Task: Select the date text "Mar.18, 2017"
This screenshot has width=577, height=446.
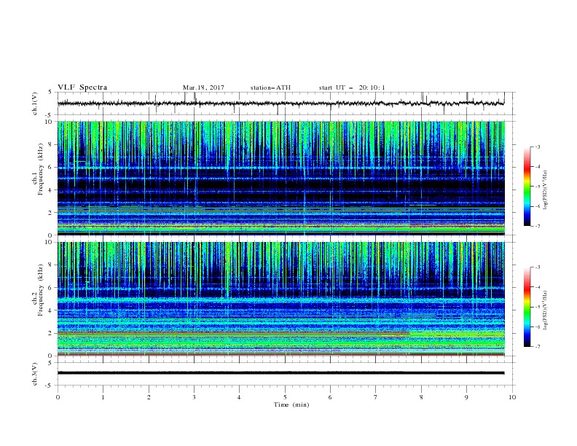Action: [203, 87]
